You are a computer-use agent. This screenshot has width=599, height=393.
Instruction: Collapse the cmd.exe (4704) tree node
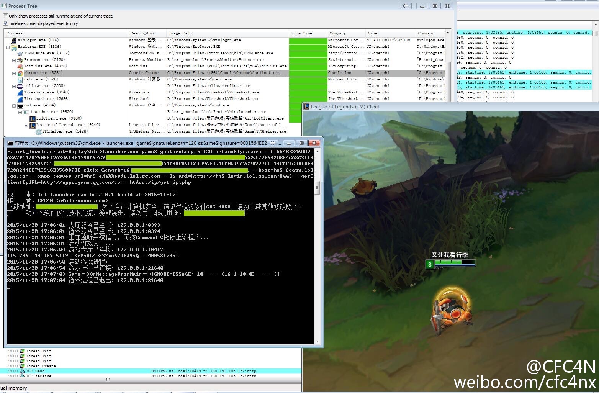(14, 106)
